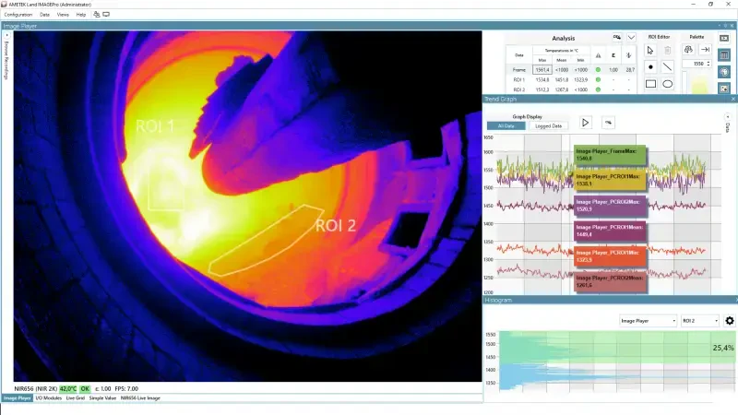This screenshot has height=415, width=738.
Task: Click the Image Player_FrameMax legend label
Action: point(610,154)
